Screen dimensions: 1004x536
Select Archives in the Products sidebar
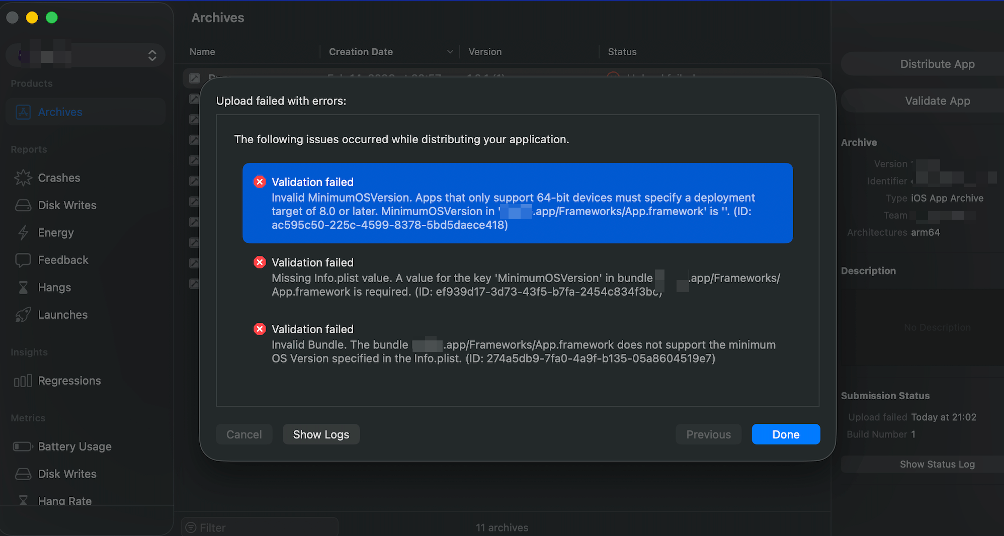60,112
